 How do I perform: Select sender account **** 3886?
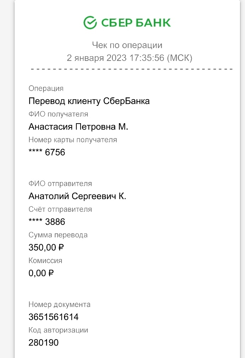(47, 222)
